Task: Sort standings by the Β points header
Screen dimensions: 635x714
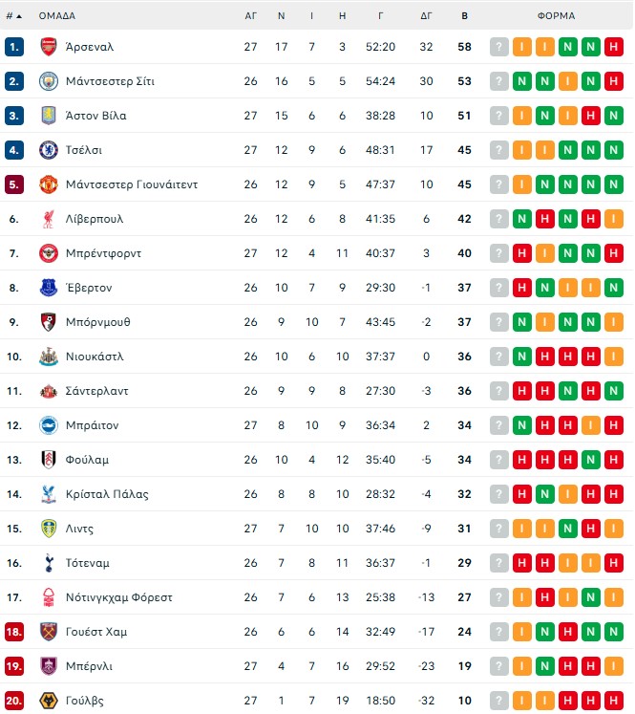Action: pos(465,16)
